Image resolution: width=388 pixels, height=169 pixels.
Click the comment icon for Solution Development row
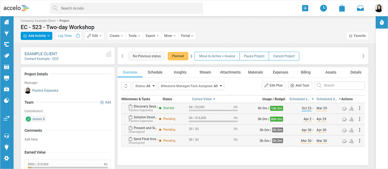(344, 119)
